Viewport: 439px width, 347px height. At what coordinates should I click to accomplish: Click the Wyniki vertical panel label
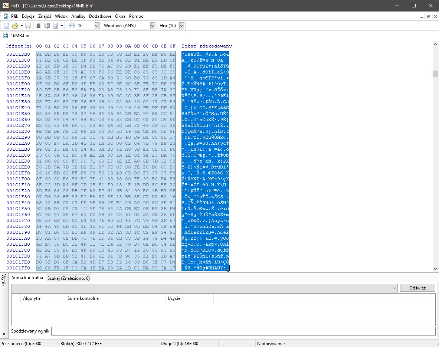[4, 281]
